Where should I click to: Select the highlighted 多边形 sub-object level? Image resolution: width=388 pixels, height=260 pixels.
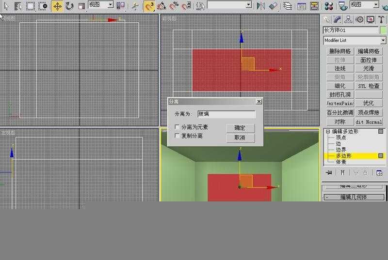pos(344,156)
